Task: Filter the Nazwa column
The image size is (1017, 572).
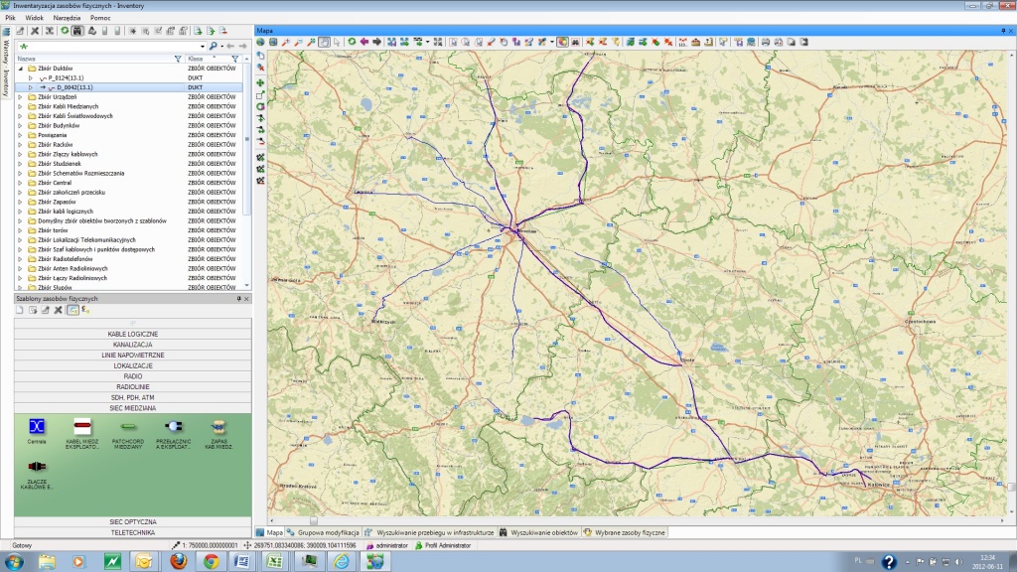Action: coord(177,60)
